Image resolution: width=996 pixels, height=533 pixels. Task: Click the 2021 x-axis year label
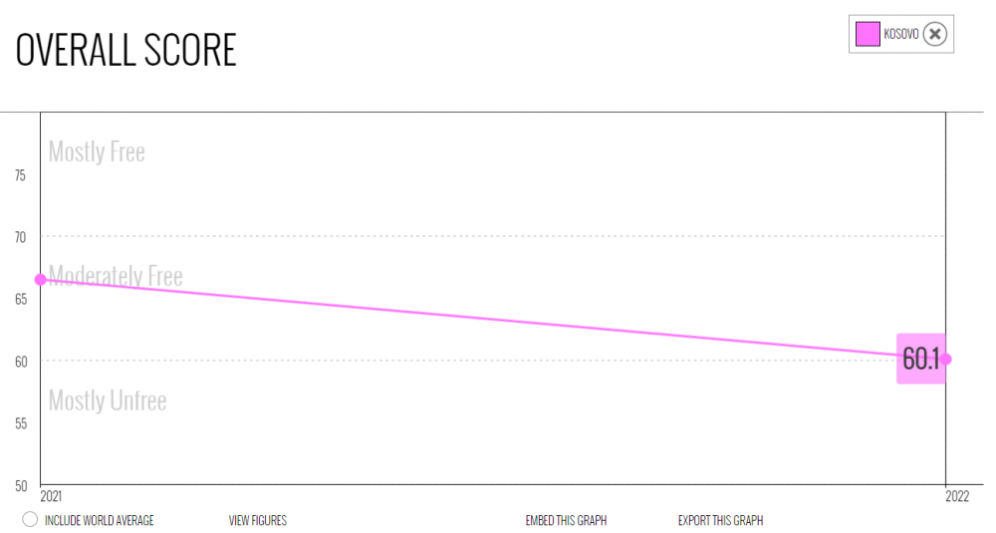click(x=51, y=496)
